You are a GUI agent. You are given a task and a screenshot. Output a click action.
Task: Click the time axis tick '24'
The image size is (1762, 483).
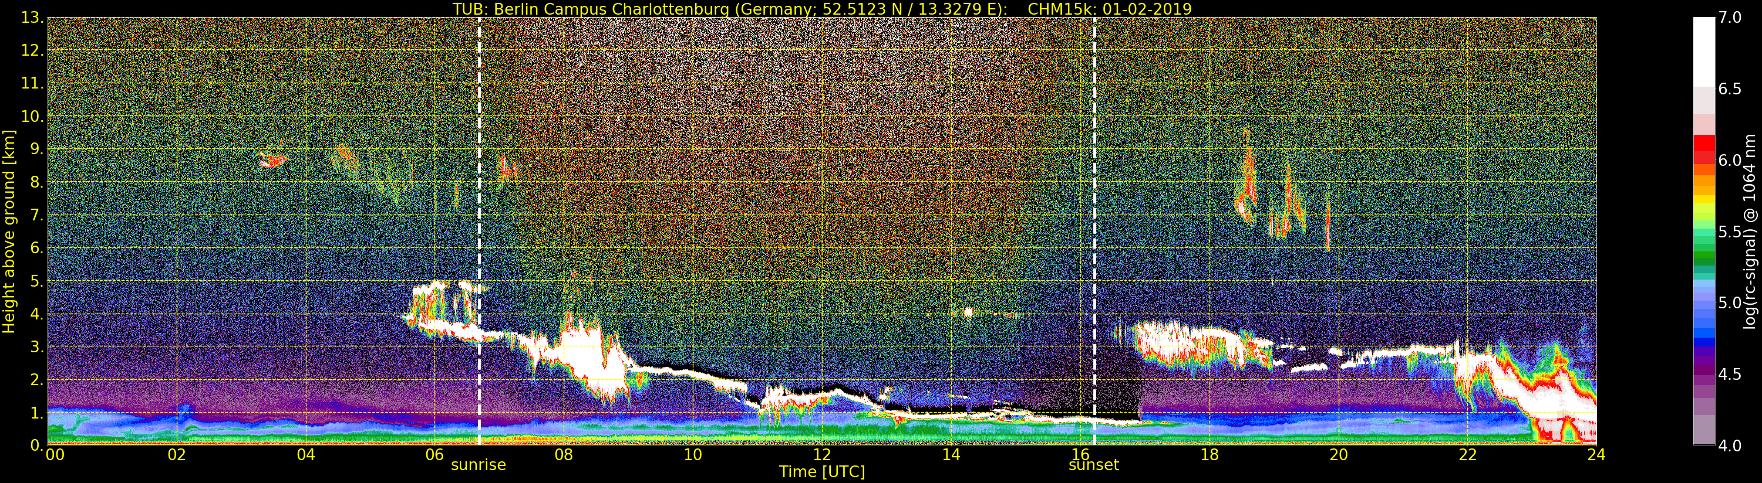pos(1596,454)
